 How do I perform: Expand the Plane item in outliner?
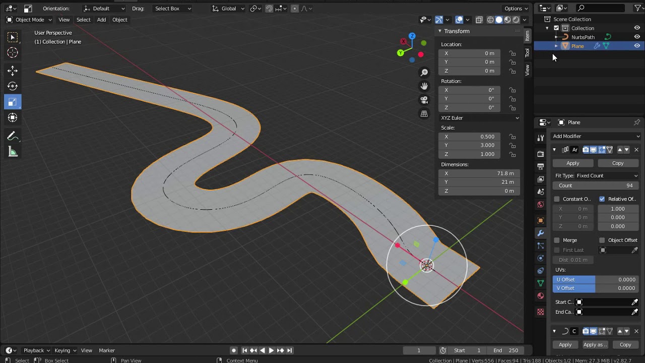pyautogui.click(x=556, y=46)
